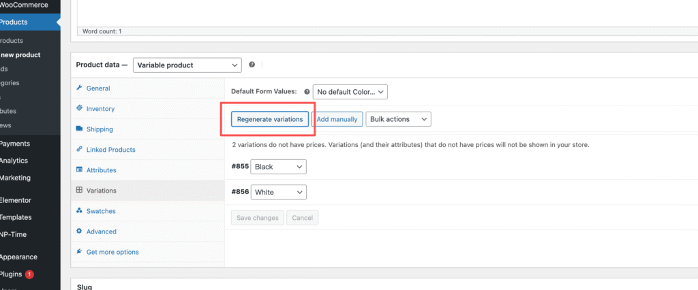Click the Advanced gear icon
The height and width of the screenshot is (290, 698).
(80, 231)
